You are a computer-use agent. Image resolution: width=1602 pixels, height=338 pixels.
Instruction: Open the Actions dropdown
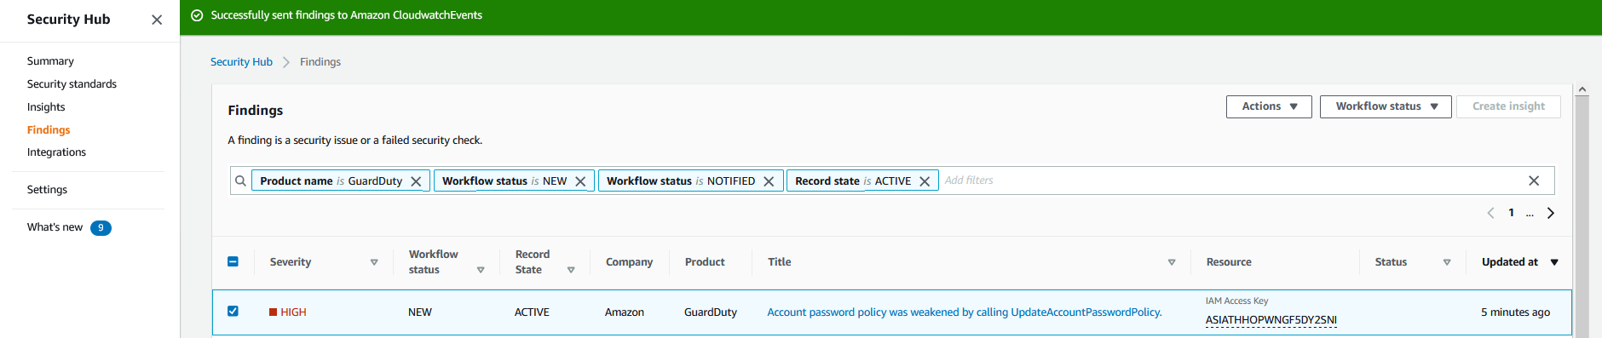1269,106
